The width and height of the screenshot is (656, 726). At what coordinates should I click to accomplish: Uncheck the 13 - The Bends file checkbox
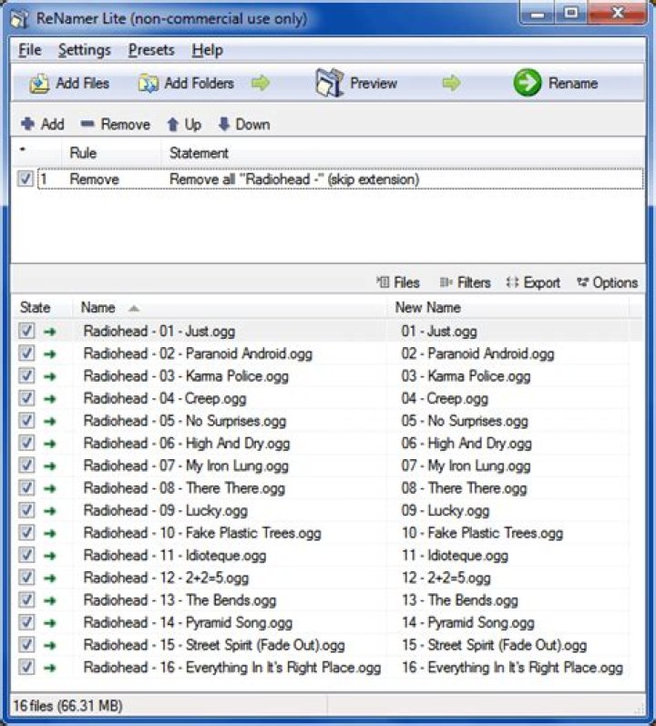(26, 599)
